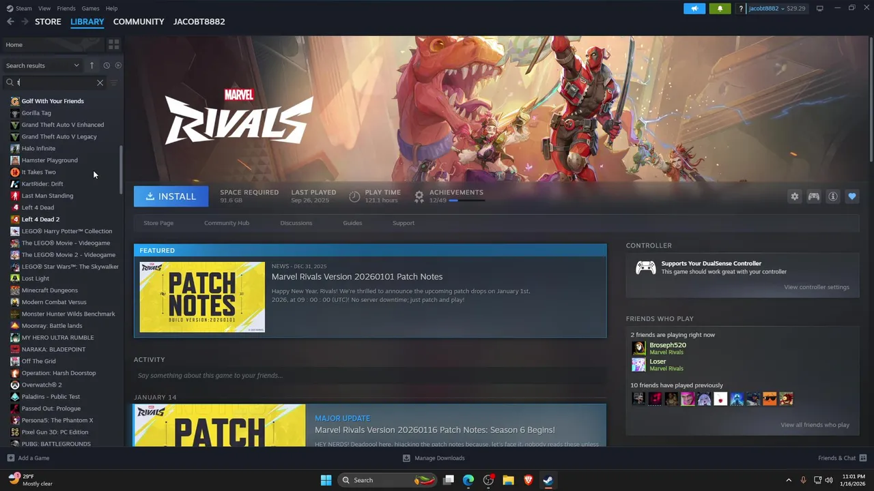Open the blue announcements megaphone button
Viewport: 874px width, 491px height.
point(694,8)
